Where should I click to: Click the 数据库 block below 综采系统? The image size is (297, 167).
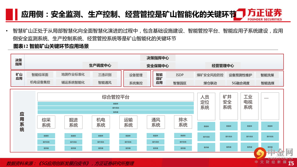pyautogui.click(x=46, y=136)
